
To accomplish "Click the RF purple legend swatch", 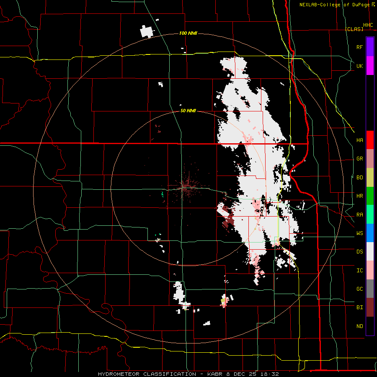I will 370,47.
